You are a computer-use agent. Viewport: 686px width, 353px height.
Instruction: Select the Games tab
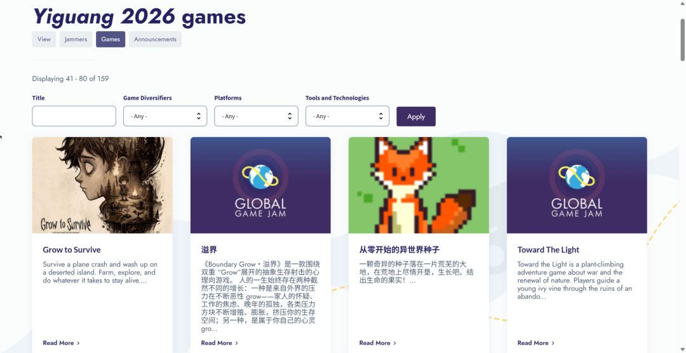tap(111, 39)
